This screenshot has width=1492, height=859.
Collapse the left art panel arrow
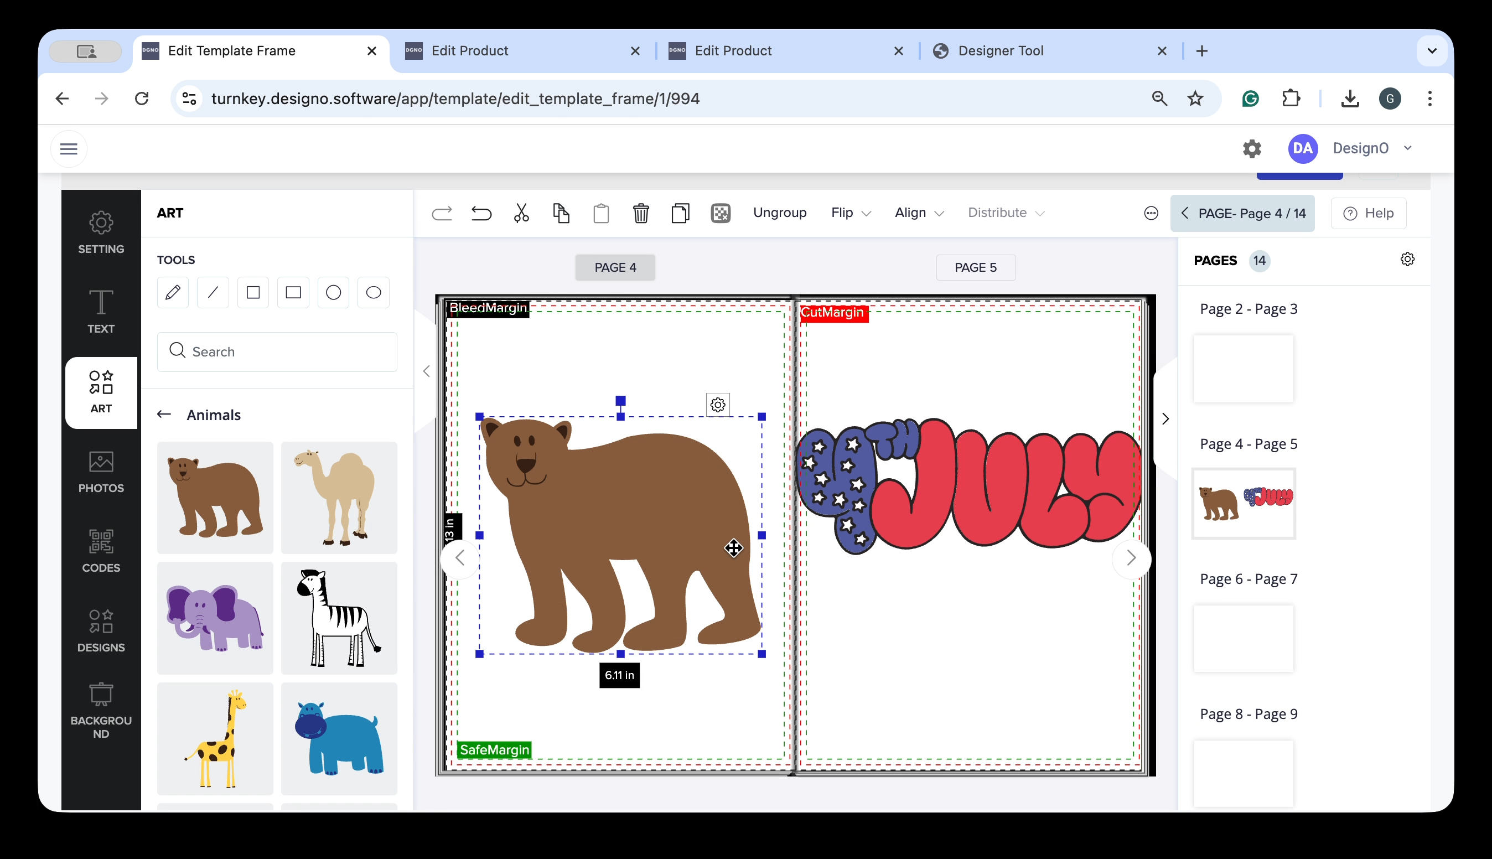[x=426, y=371]
